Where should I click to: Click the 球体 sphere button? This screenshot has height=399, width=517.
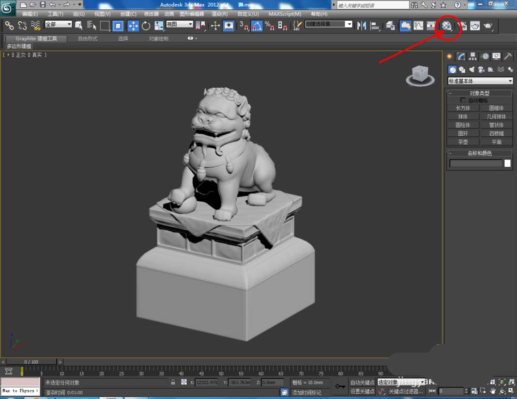point(463,117)
